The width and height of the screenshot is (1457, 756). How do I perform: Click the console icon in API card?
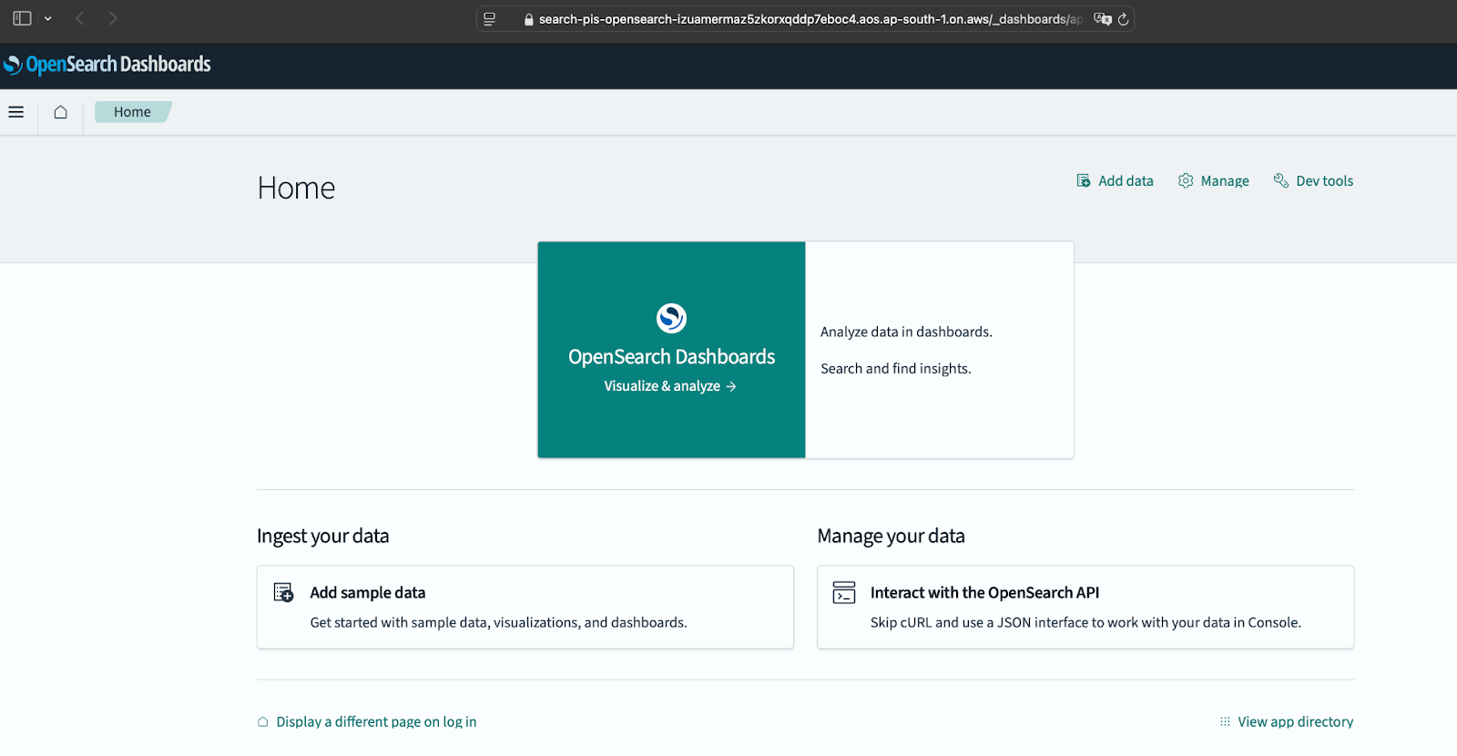pos(844,593)
